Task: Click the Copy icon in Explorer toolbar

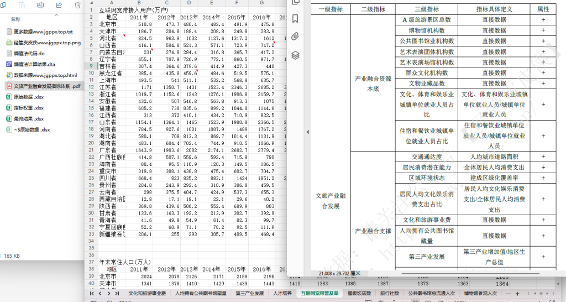Action: 3,5
